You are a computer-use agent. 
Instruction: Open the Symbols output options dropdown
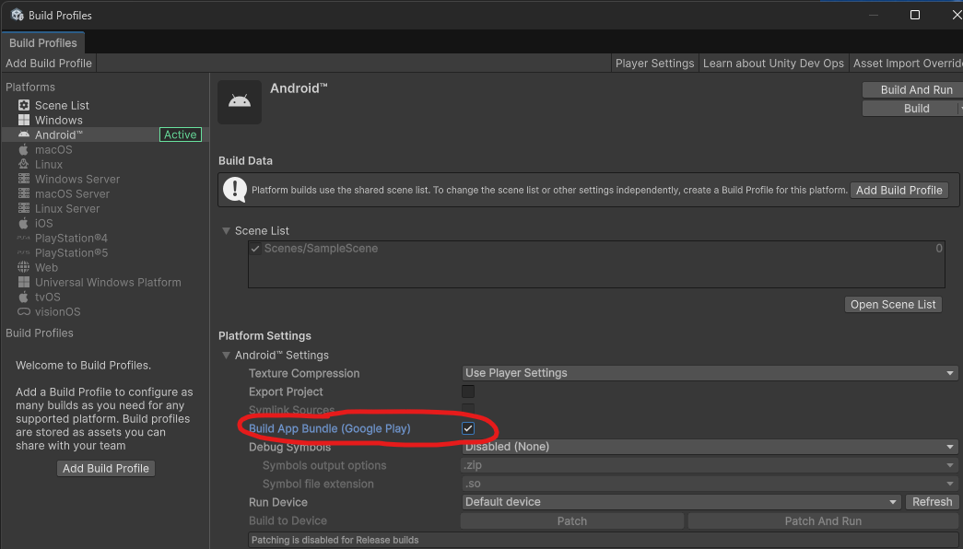(710, 465)
